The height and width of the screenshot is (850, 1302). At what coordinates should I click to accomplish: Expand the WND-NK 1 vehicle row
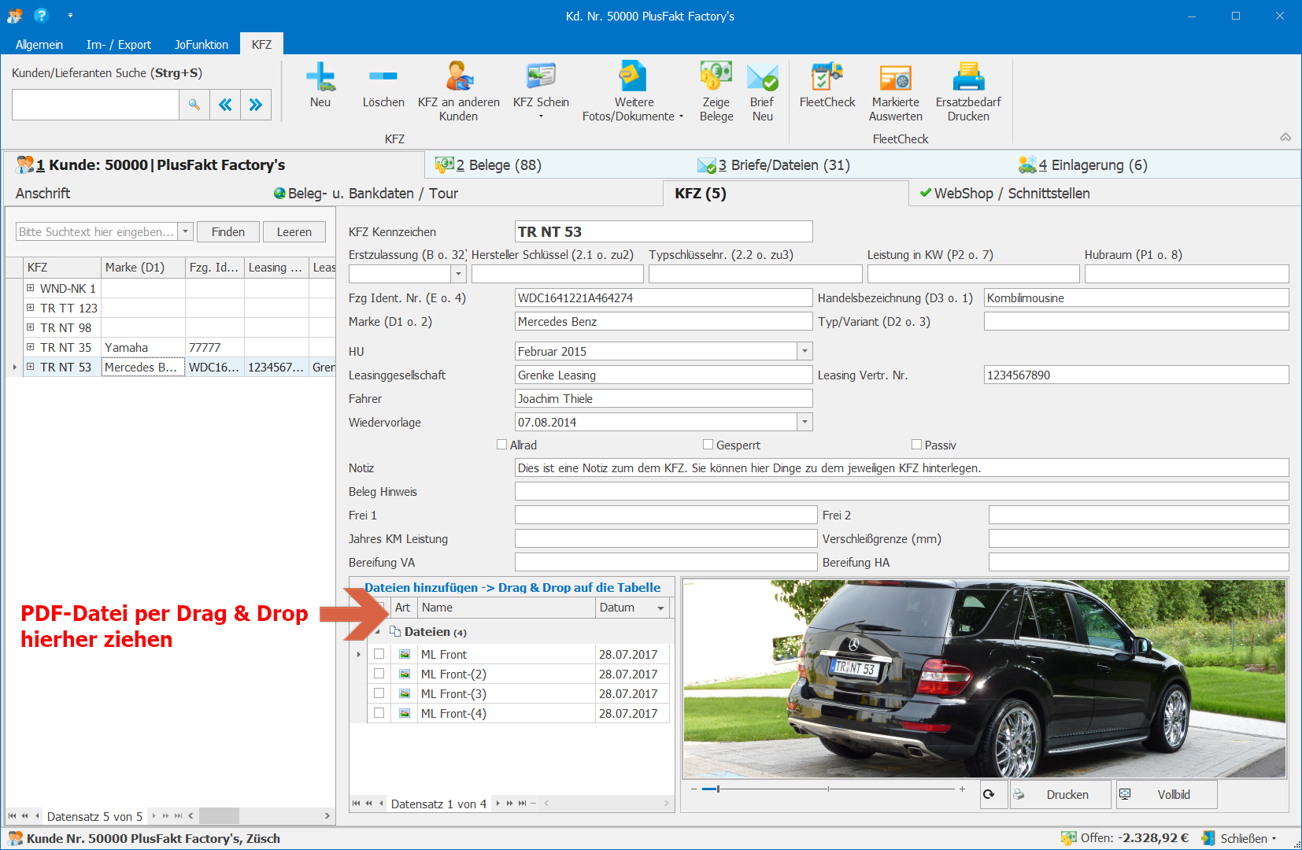(x=30, y=288)
